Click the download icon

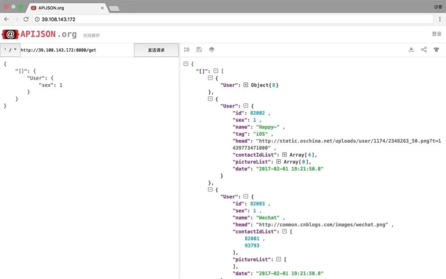click(411, 50)
